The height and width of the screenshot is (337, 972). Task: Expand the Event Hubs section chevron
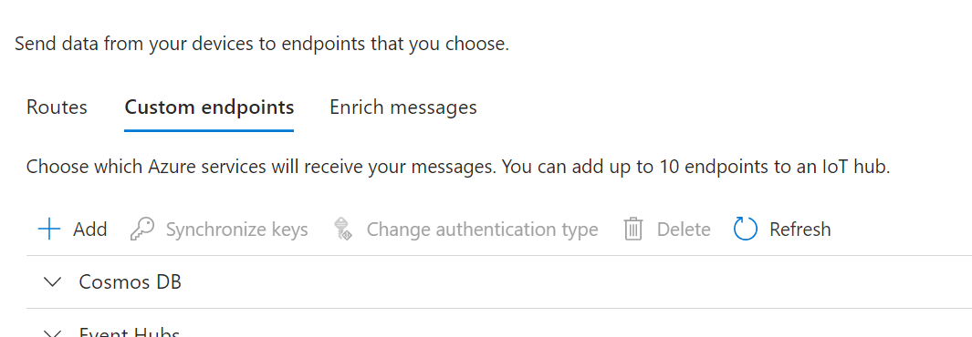pyautogui.click(x=54, y=334)
